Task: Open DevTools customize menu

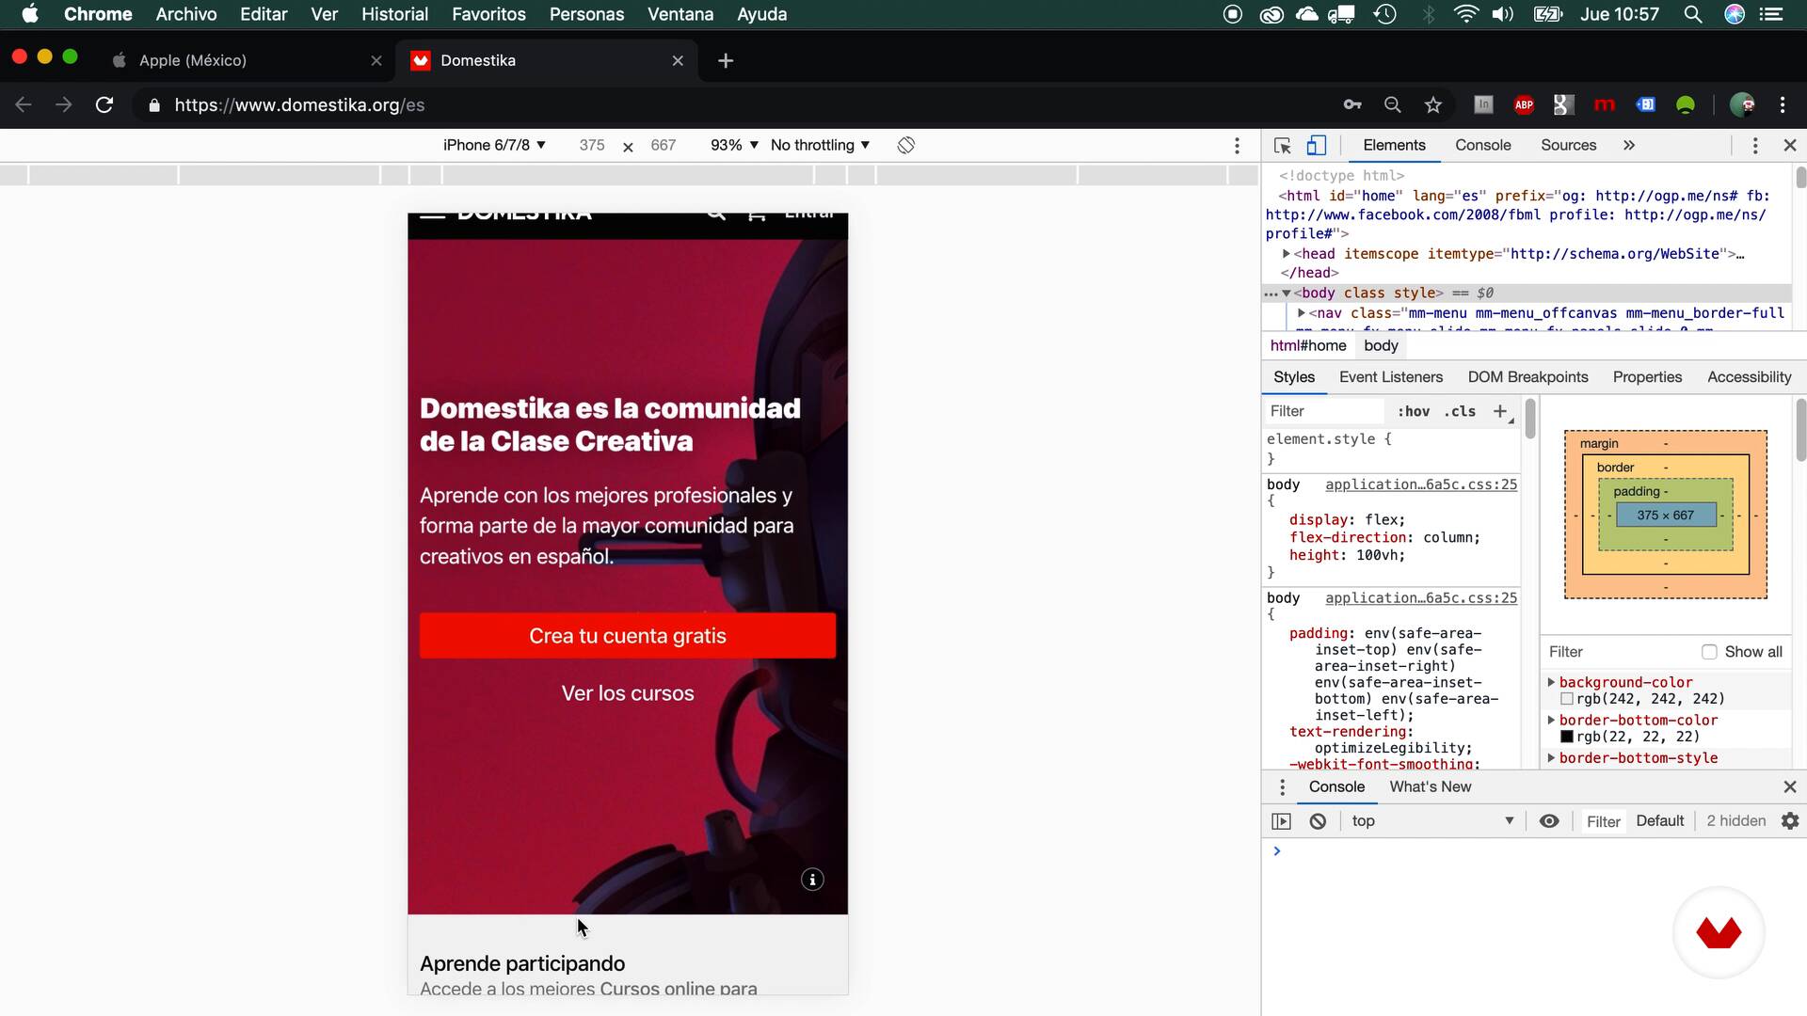Action: point(1755,145)
